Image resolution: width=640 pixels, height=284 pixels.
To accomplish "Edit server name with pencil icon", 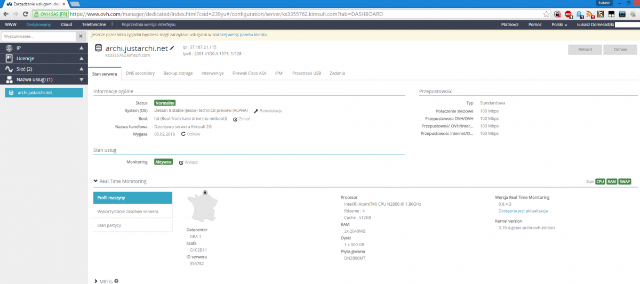I will [172, 48].
